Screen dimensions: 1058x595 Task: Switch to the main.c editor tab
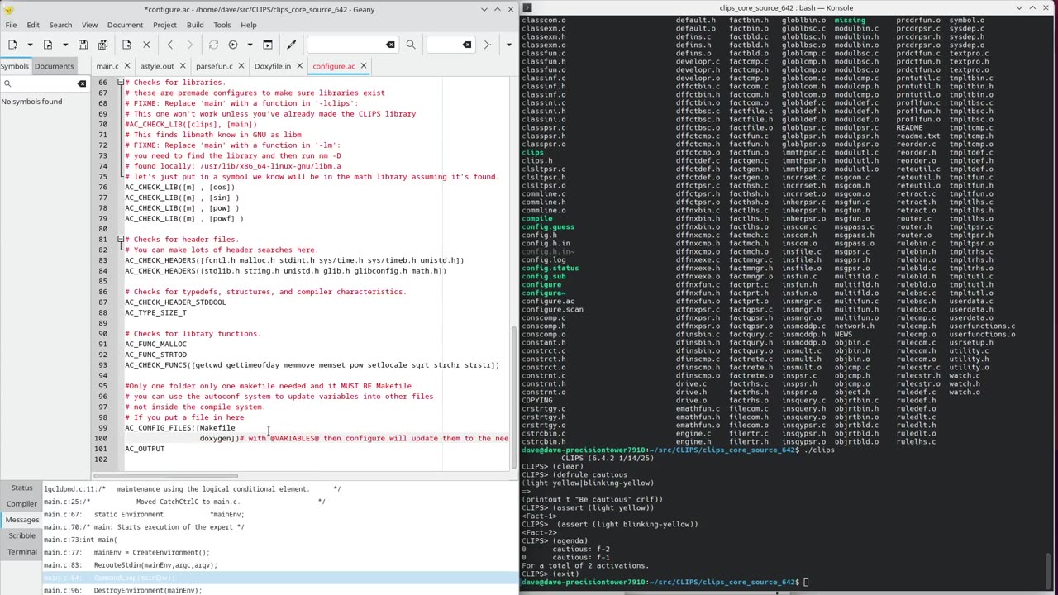click(x=107, y=66)
